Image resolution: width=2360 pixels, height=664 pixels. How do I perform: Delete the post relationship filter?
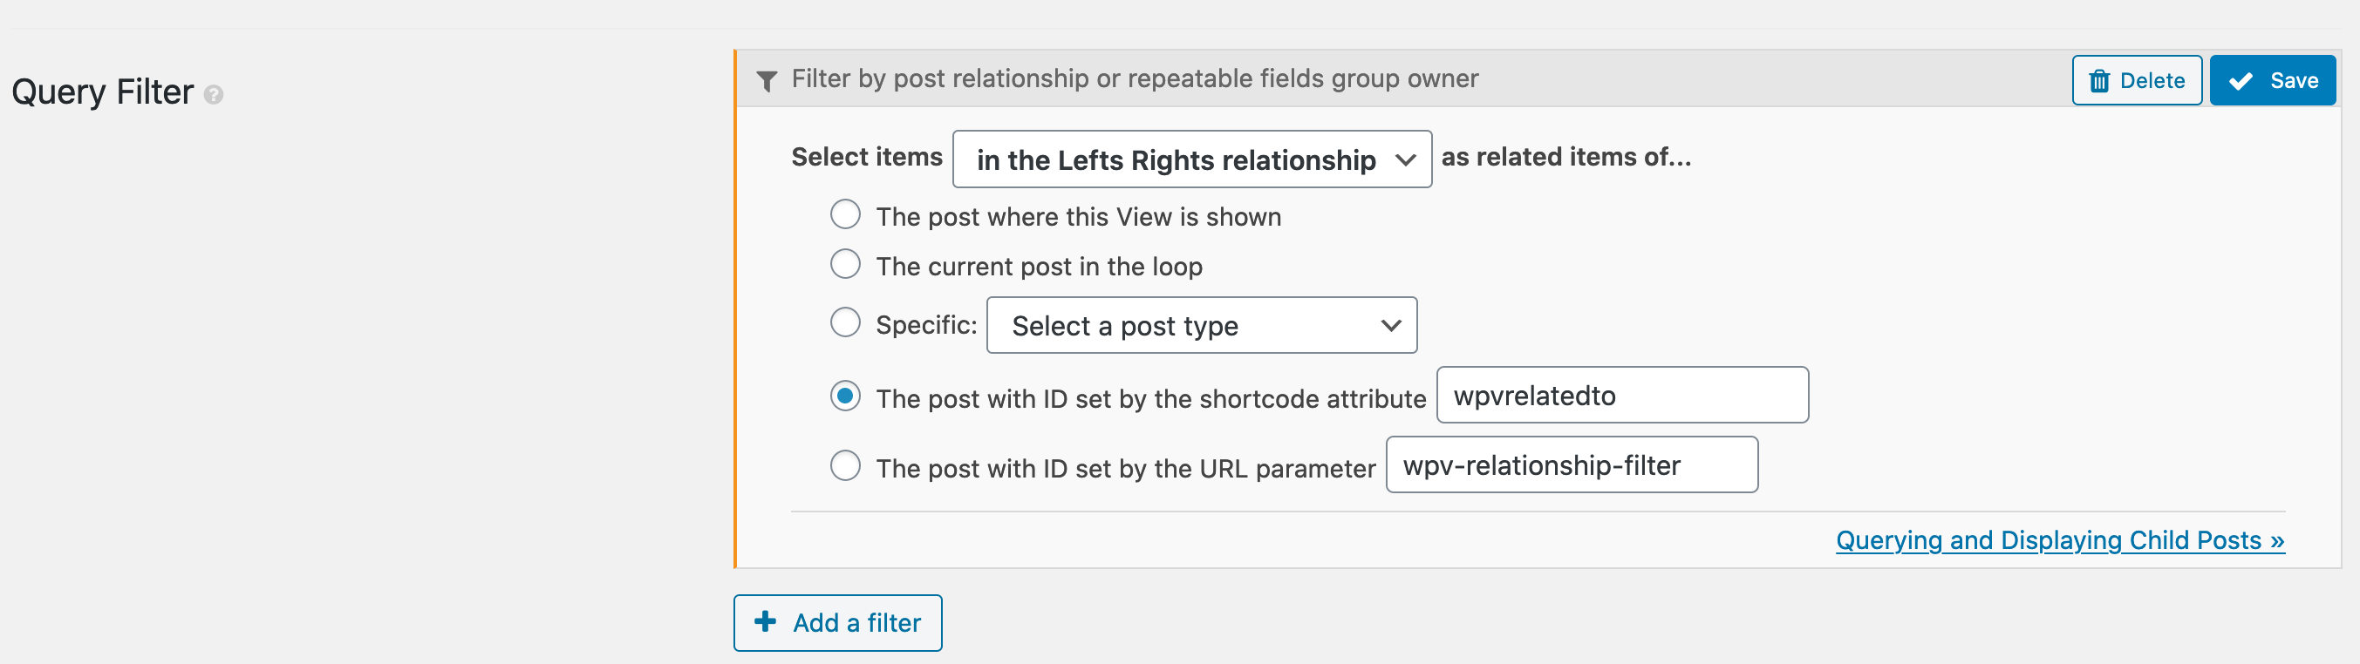pos(2137,80)
